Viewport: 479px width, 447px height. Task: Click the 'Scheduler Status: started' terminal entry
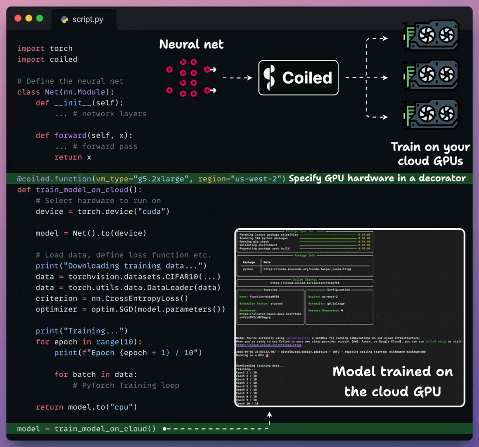pos(261,303)
